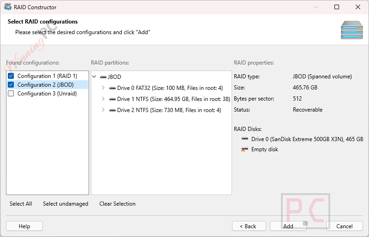
Task: Click Clear Selection
Action: (x=117, y=204)
